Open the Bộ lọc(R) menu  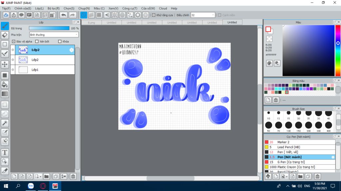54,8
